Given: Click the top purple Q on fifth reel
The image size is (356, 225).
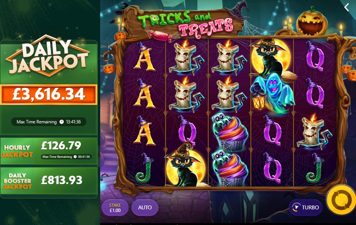Looking at the screenshot, I should point(314,57).
